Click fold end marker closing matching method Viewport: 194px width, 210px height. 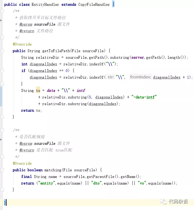pyautogui.click(x=2, y=190)
